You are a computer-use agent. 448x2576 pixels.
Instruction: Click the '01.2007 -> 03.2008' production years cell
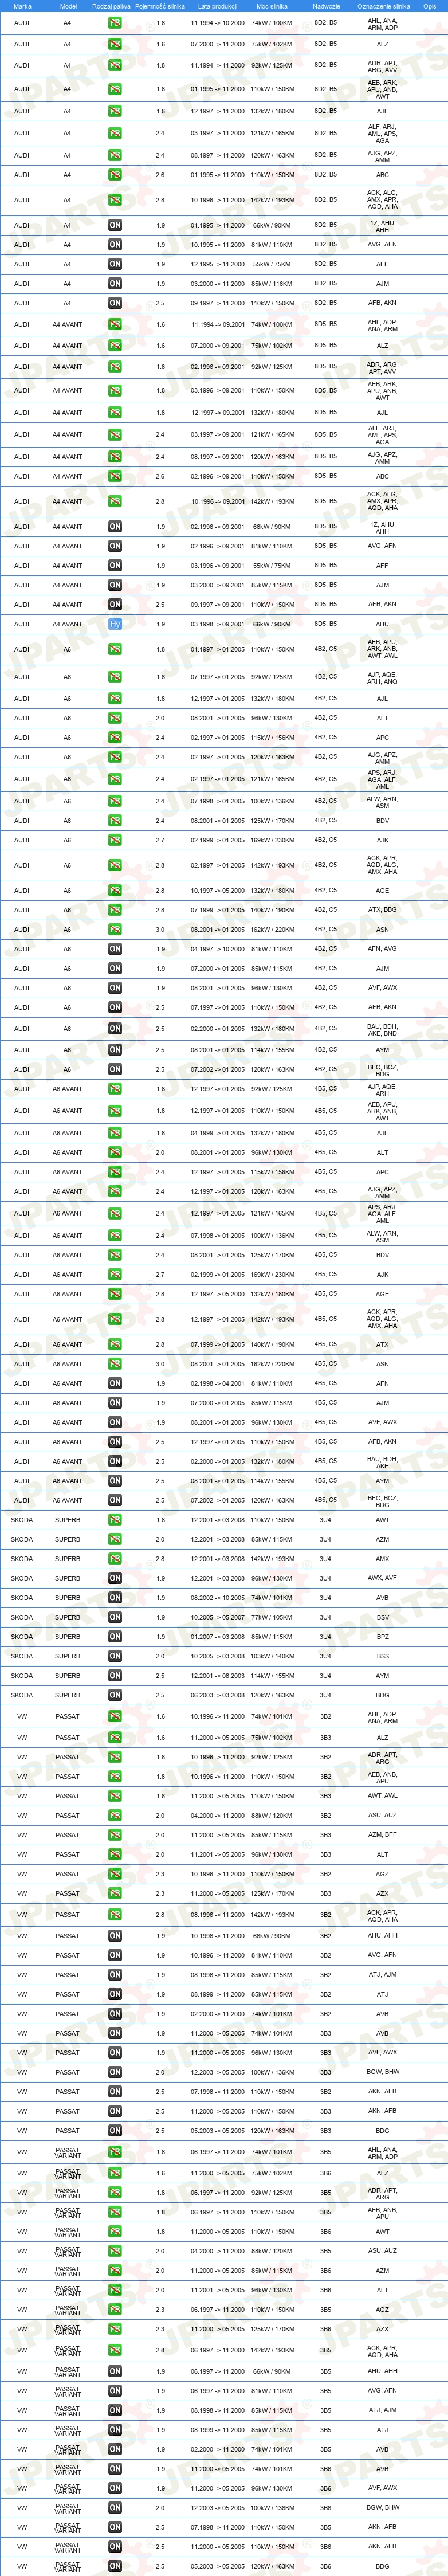(x=217, y=1637)
